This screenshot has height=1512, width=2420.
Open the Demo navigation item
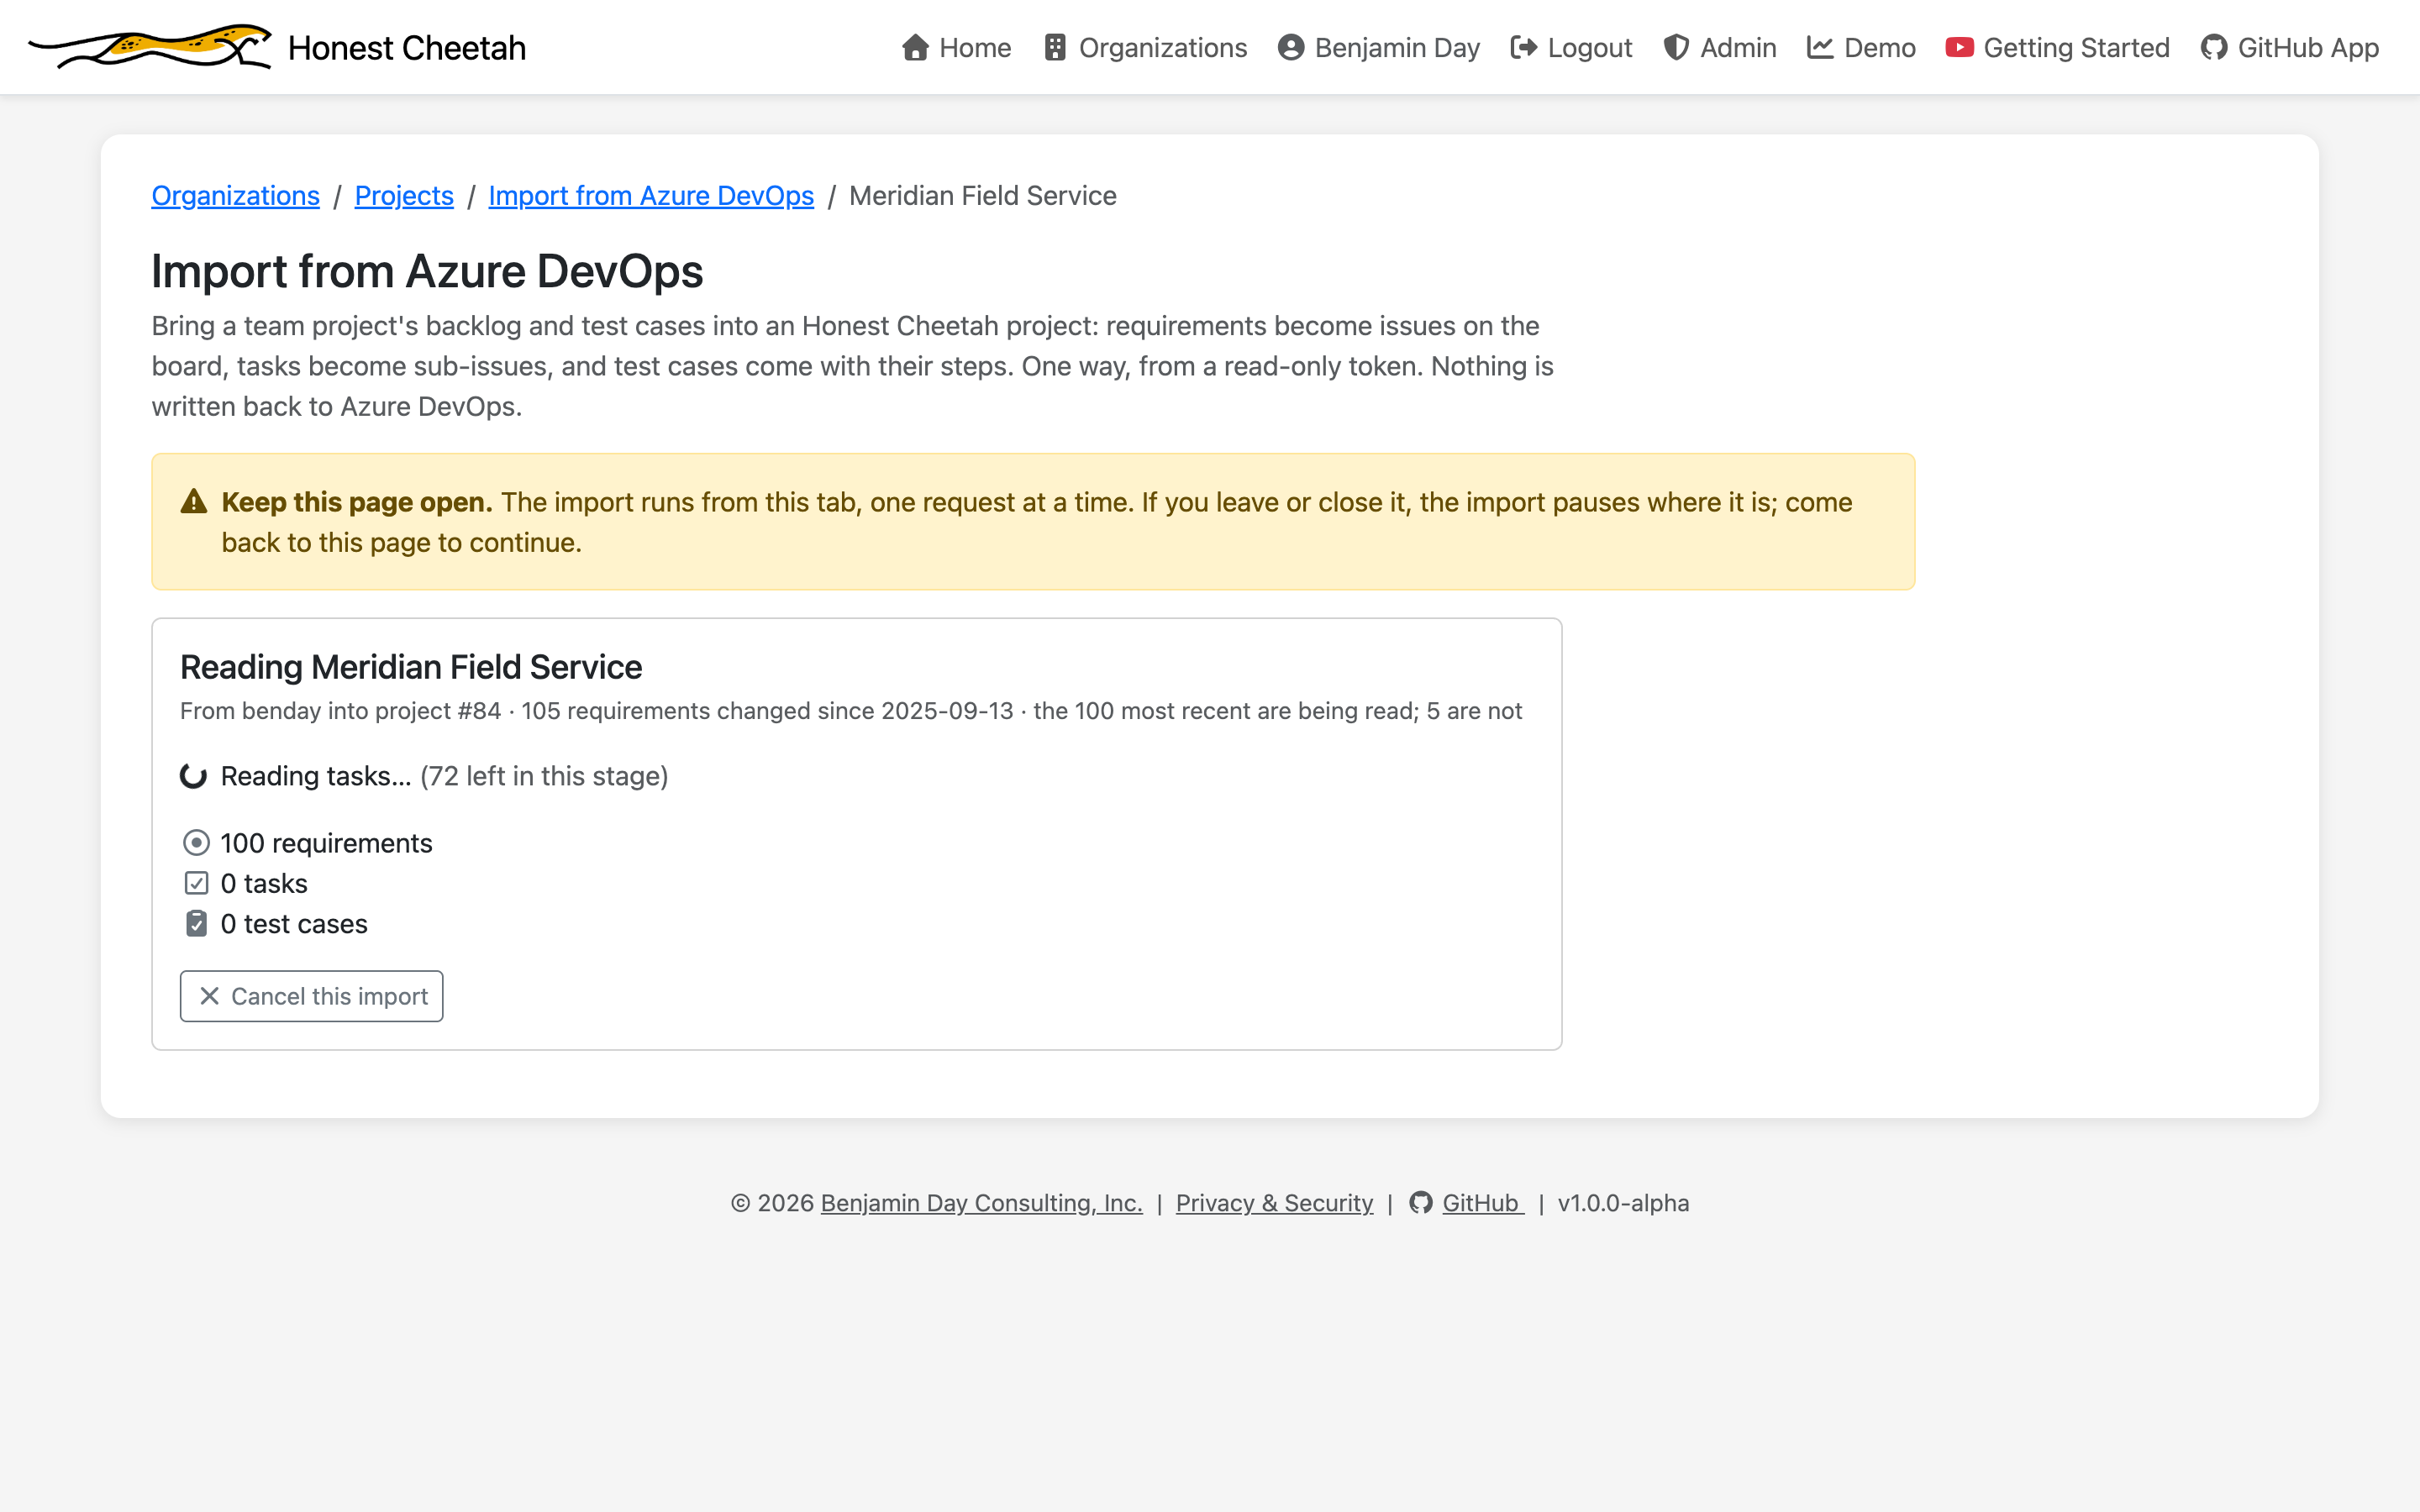point(1862,48)
